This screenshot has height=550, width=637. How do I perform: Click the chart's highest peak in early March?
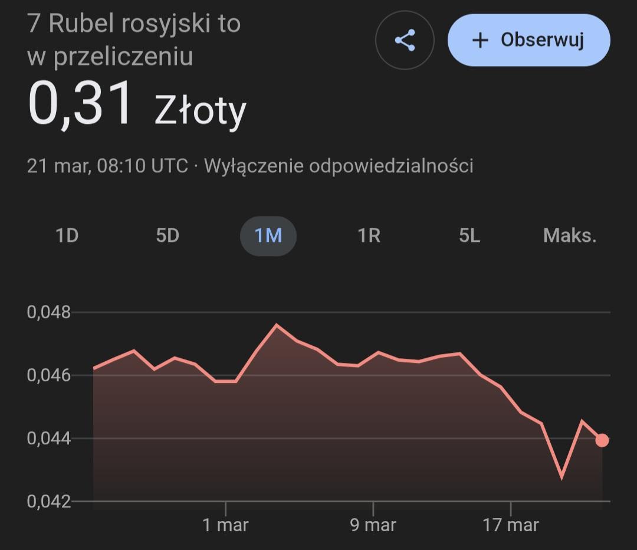[x=277, y=325]
